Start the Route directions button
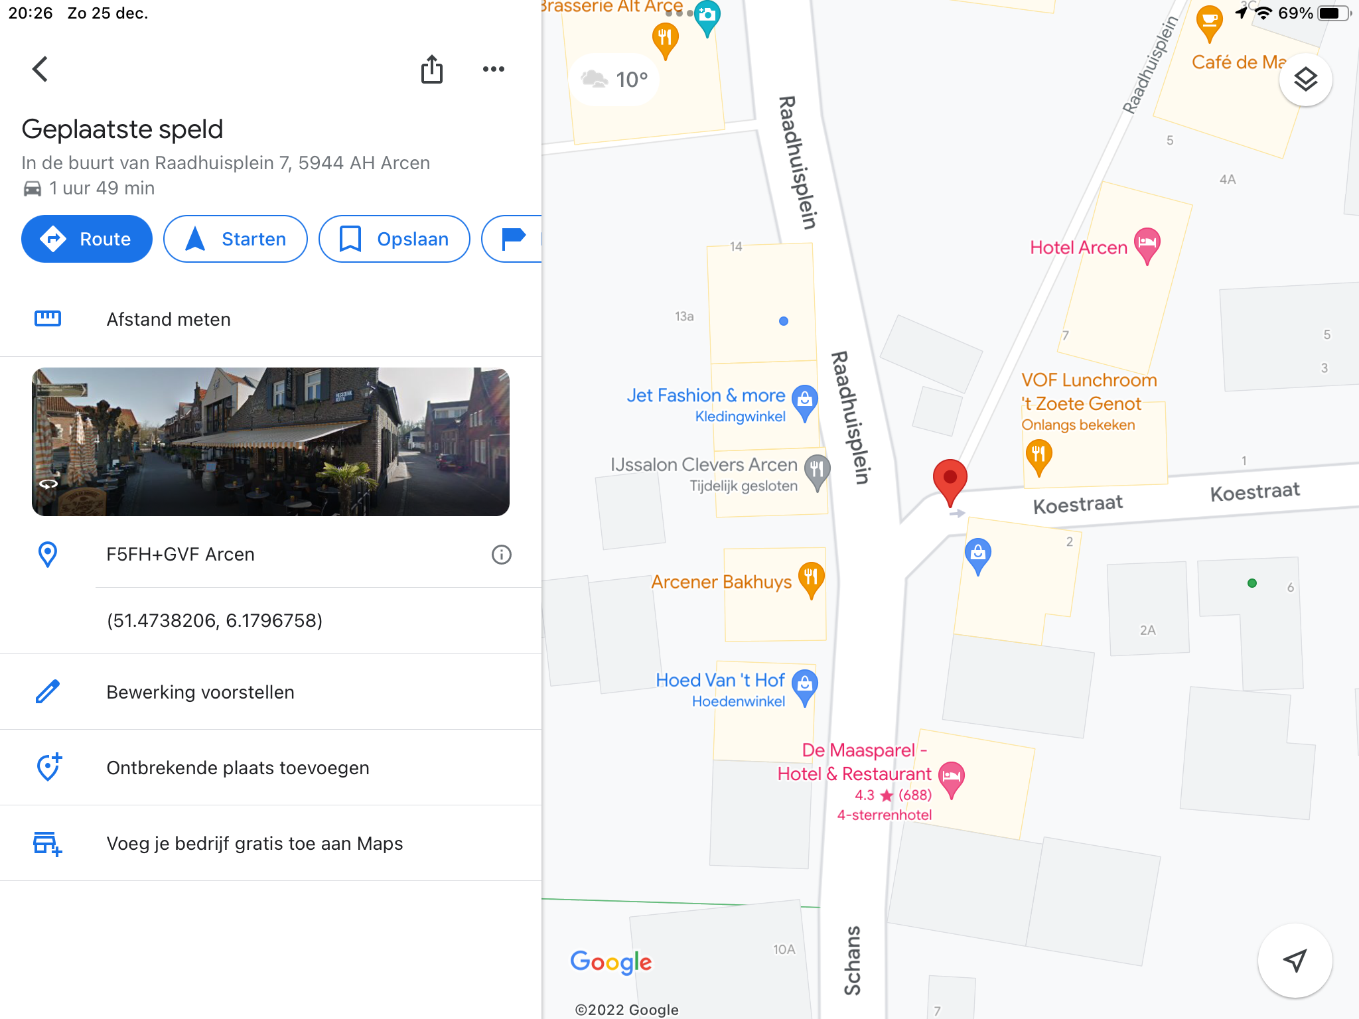This screenshot has width=1359, height=1019. pos(87,239)
